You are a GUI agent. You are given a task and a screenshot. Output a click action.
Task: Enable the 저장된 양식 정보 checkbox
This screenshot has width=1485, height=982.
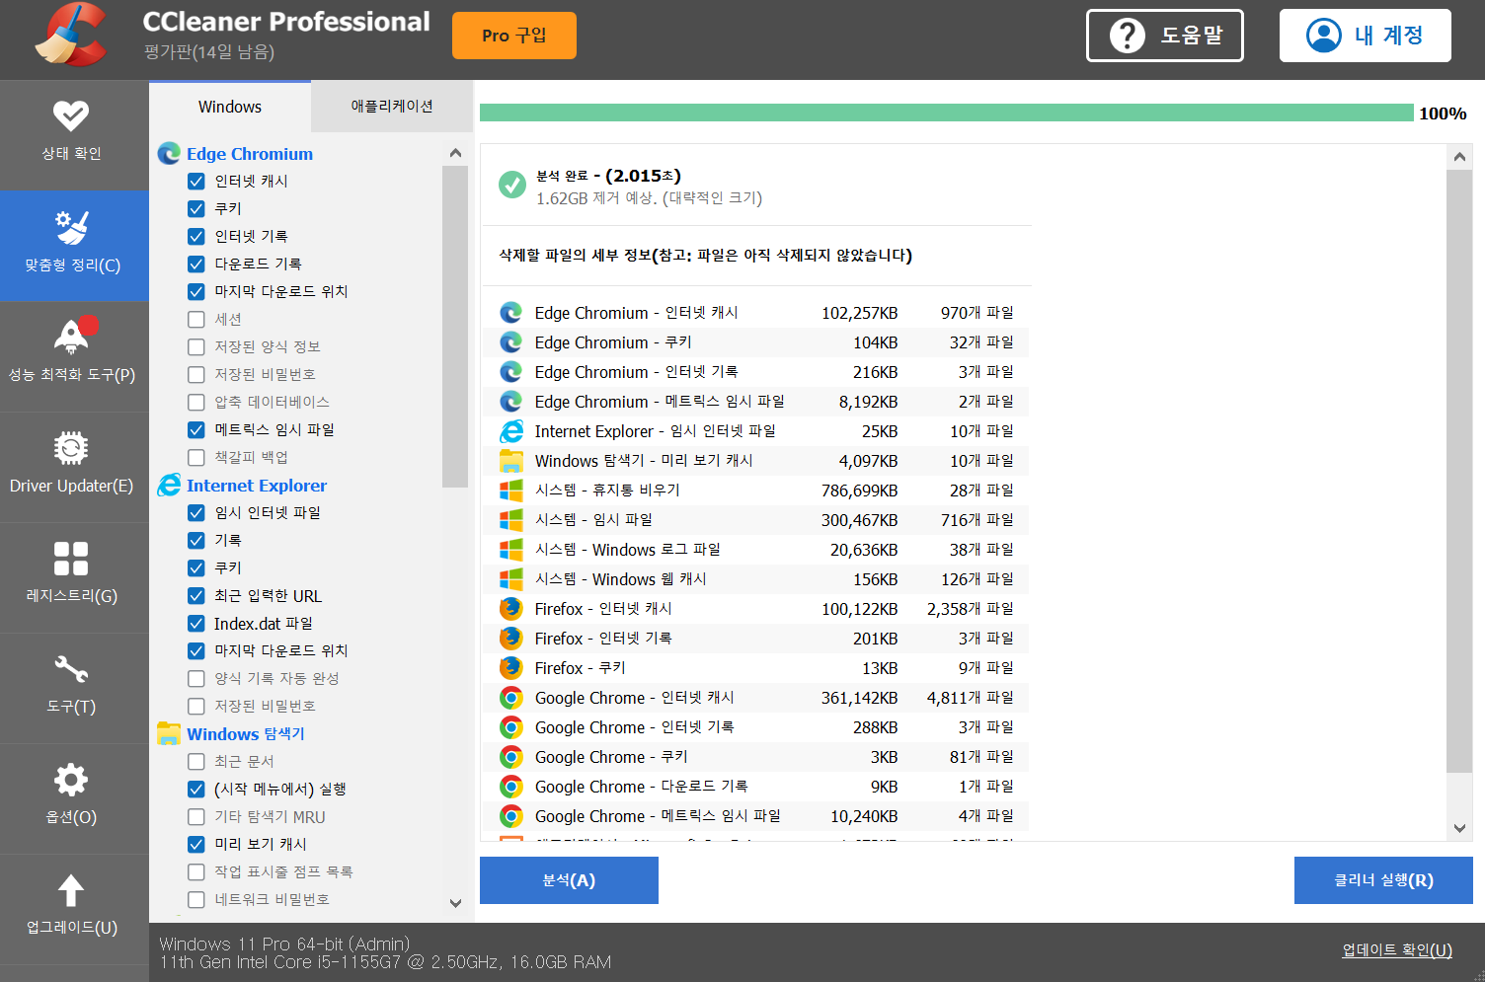click(x=196, y=347)
